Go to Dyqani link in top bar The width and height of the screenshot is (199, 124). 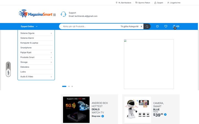[160, 3]
